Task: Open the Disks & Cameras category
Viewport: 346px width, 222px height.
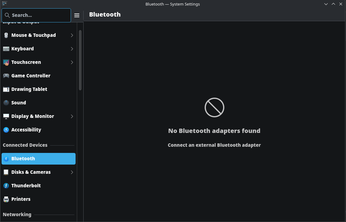Action: coord(31,172)
